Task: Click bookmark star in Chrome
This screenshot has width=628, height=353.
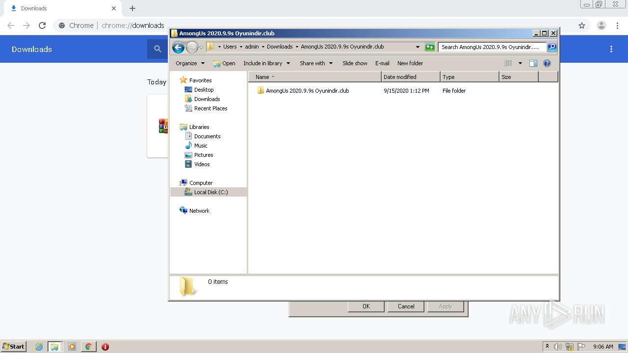Action: 582,25
